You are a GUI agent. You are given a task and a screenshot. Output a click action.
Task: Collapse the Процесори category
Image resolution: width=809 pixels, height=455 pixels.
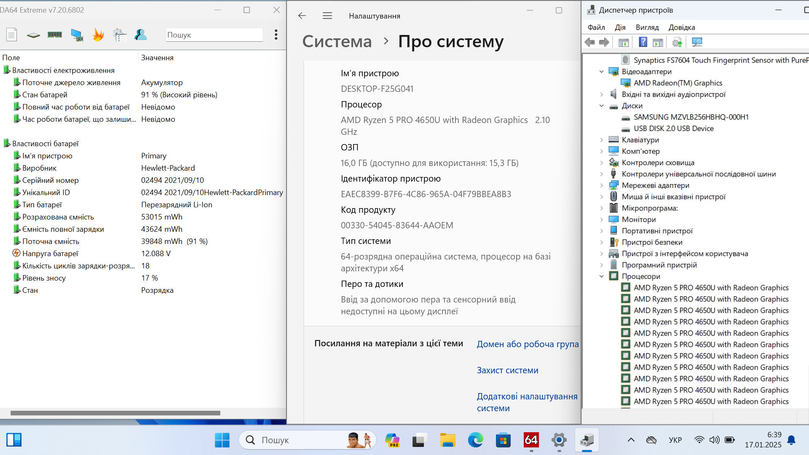pyautogui.click(x=602, y=276)
